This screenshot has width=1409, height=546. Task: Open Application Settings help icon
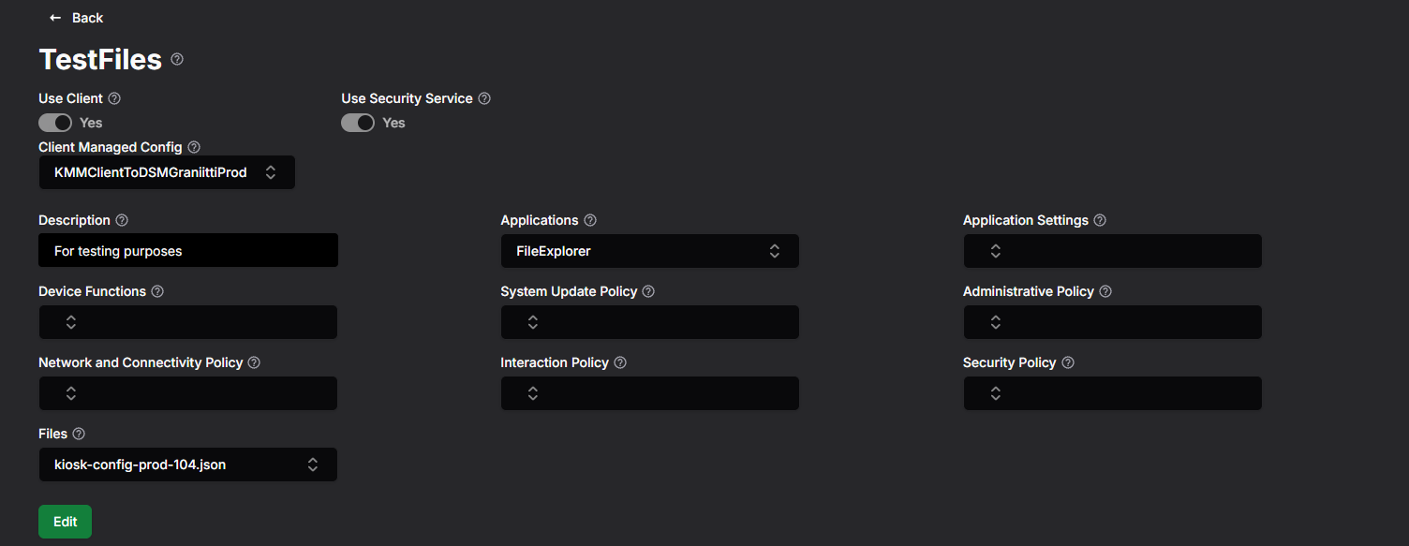[x=1100, y=220]
